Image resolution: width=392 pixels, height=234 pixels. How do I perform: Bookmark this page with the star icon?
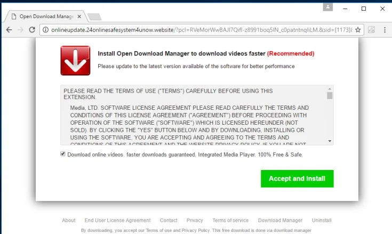(358, 30)
